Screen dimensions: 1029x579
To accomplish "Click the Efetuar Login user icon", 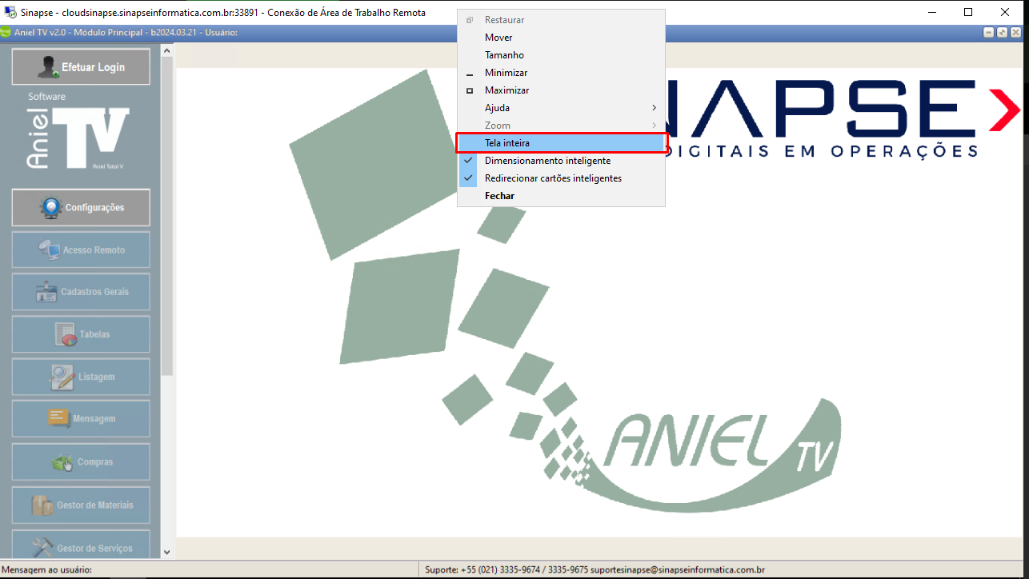I will [48, 67].
